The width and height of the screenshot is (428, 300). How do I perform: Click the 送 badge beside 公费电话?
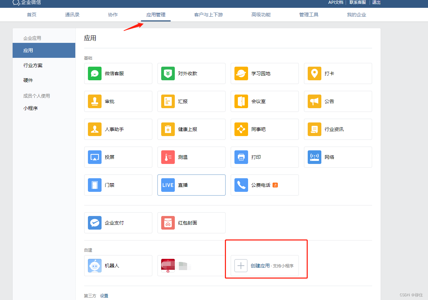[275, 185]
